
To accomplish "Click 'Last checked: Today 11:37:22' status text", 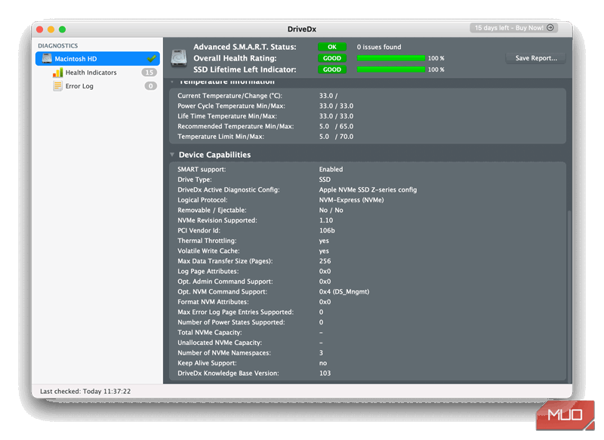I will 85,391.
